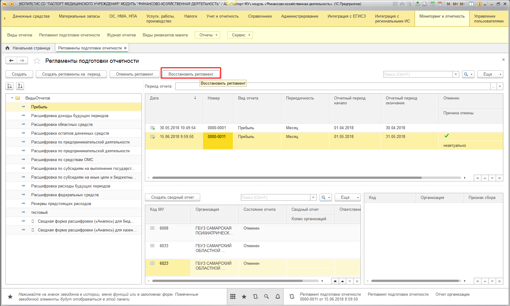The image size is (510, 306).
Task: Click the back arrow navigation button
Action: pos(11,61)
